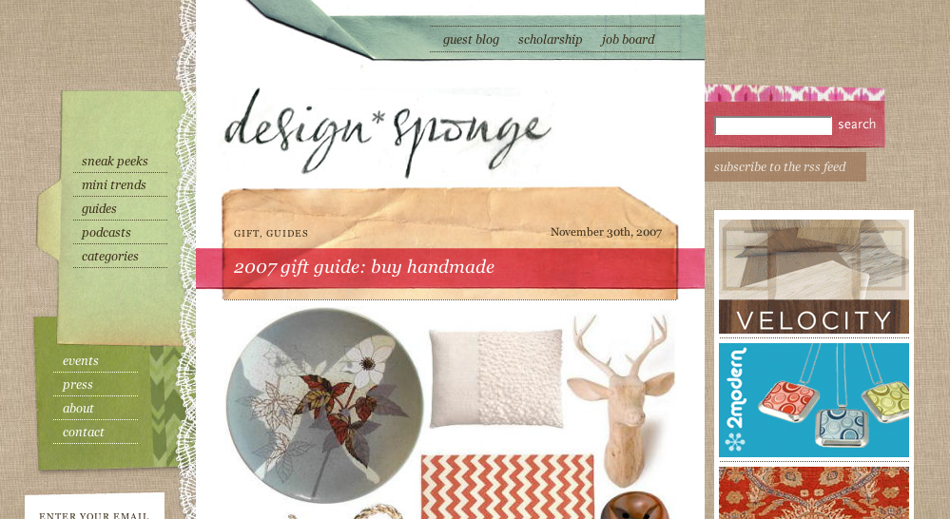The image size is (950, 519).
Task: Click the white textured pillow image
Action: click(496, 378)
